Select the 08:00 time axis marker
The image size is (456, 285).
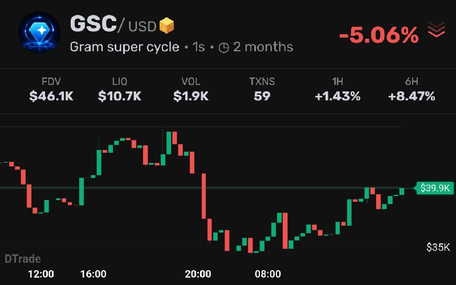point(268,274)
